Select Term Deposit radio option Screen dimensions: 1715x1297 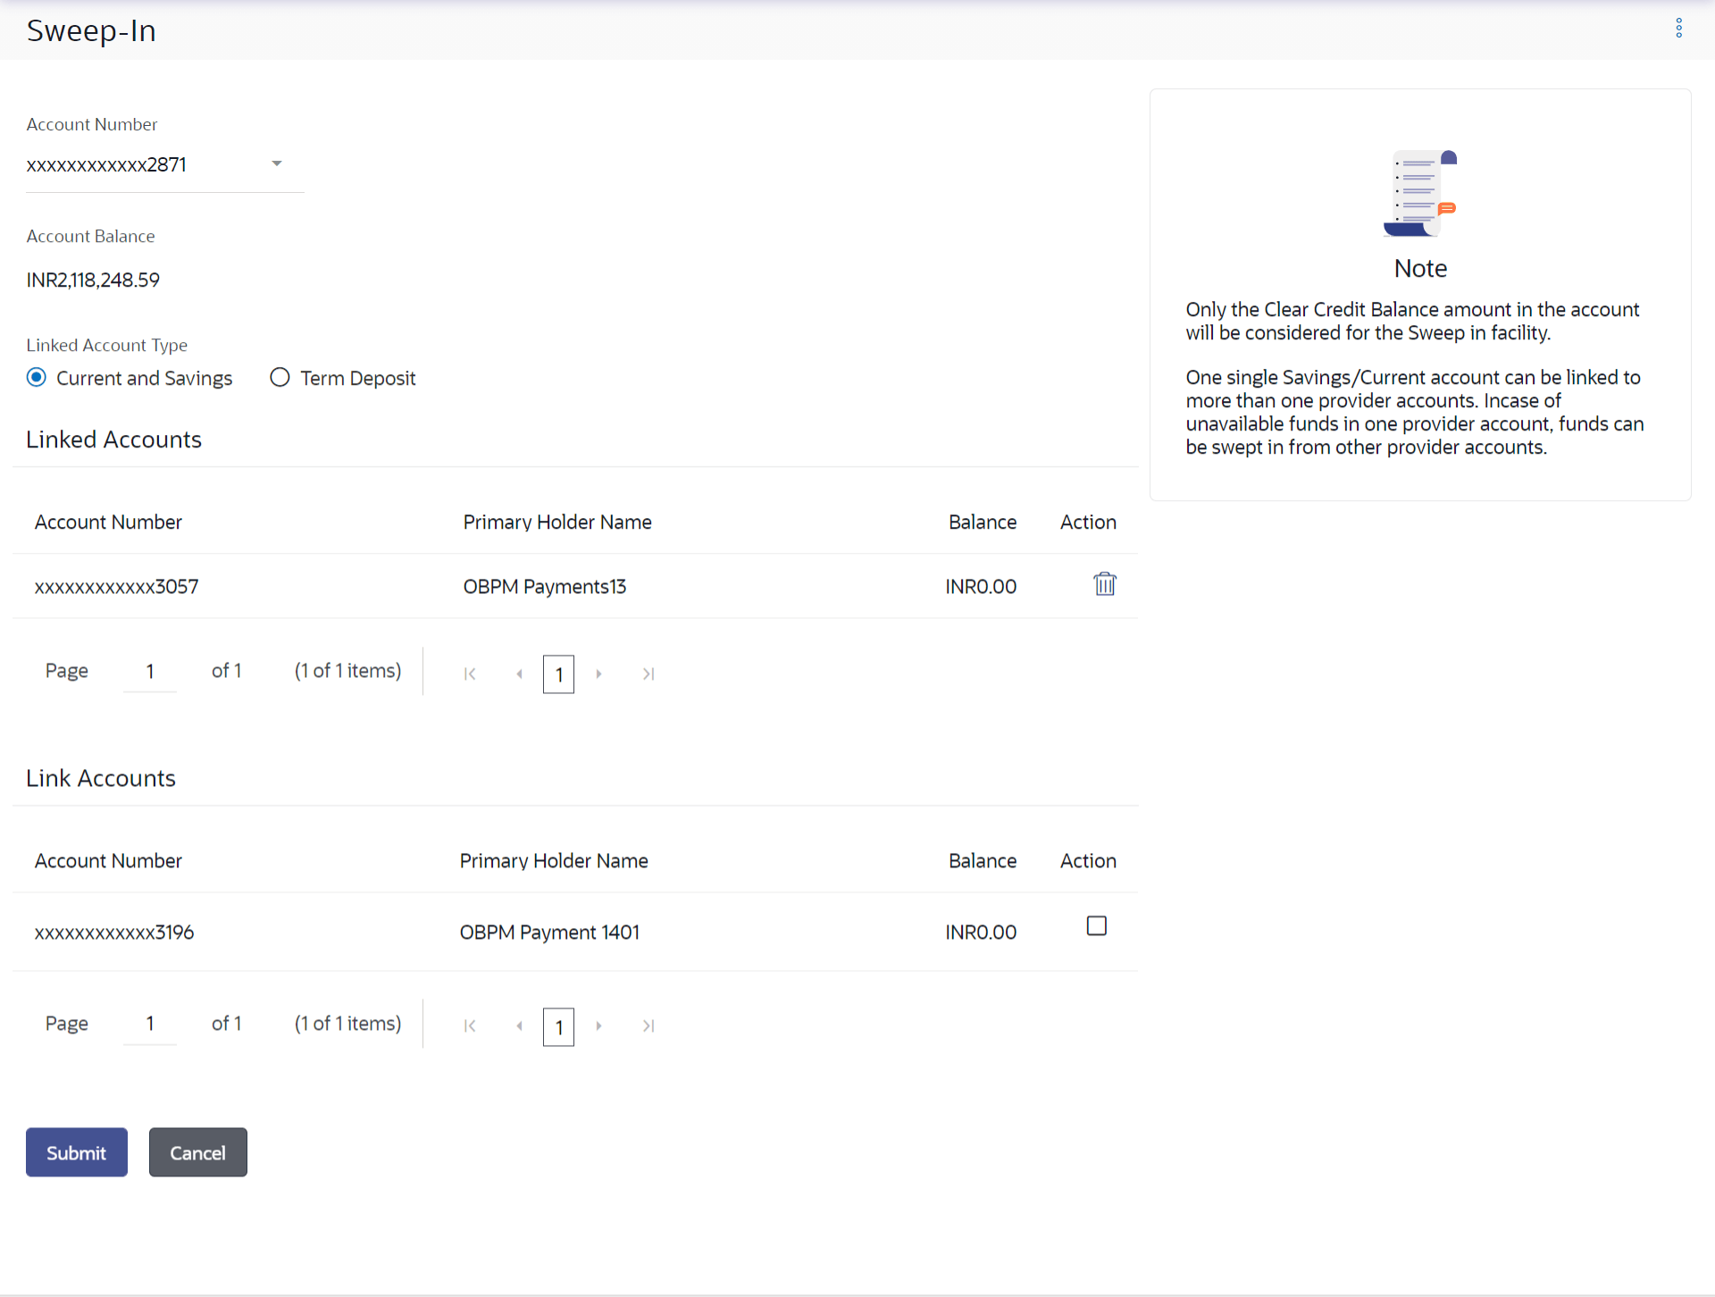(x=280, y=378)
